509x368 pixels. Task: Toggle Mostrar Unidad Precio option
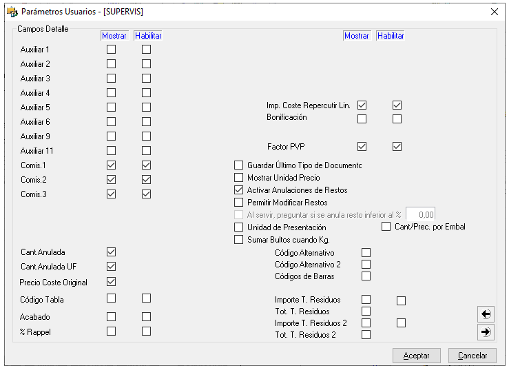(x=239, y=178)
